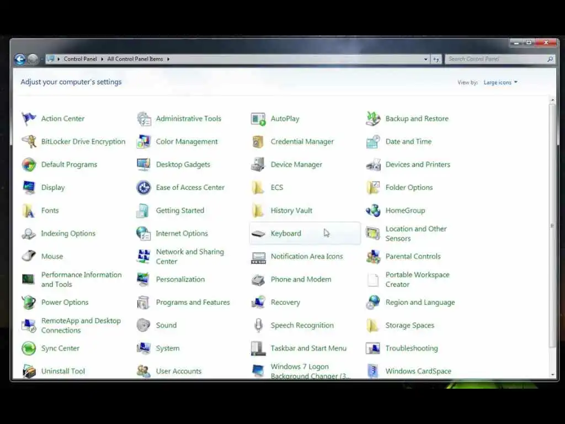
Task: Click the Keyboard icon
Action: coord(258,234)
